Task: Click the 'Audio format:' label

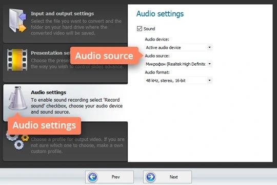Action: click(x=157, y=72)
